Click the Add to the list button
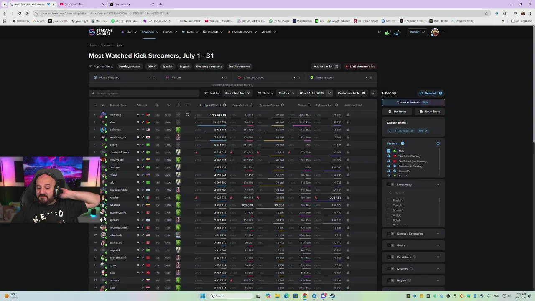This screenshot has height=301, width=535. [326, 66]
